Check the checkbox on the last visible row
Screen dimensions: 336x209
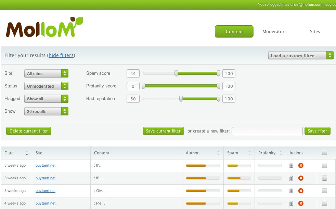pos(324,203)
